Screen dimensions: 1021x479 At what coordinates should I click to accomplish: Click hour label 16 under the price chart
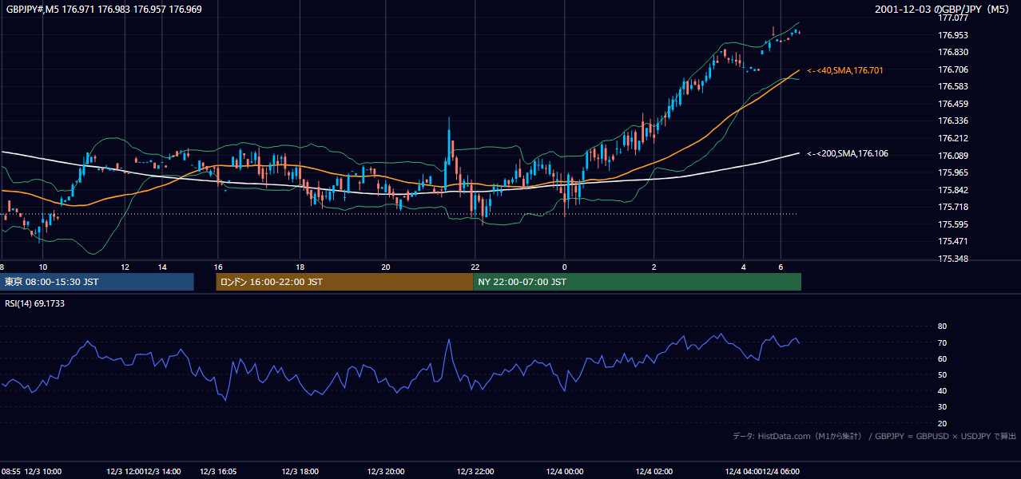(218, 267)
